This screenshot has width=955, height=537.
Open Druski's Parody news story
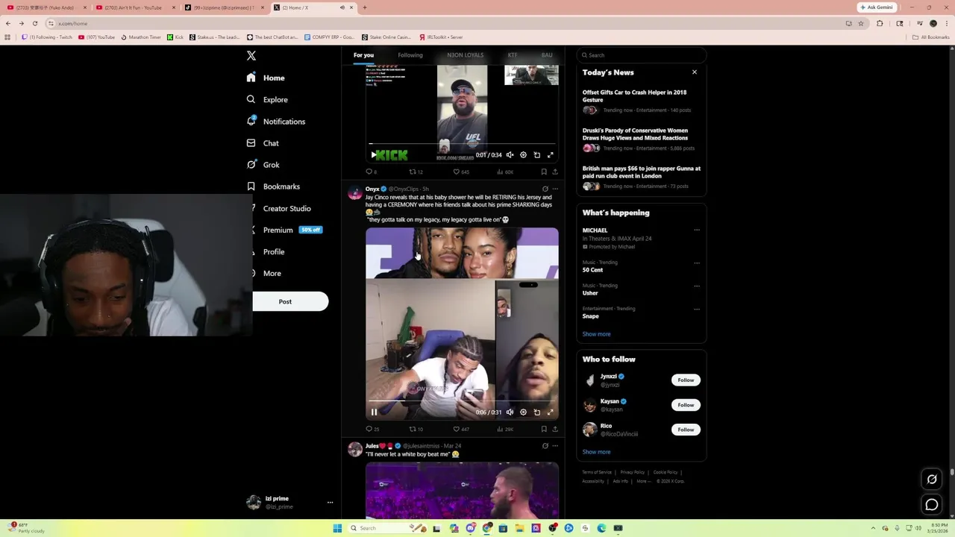(641, 140)
